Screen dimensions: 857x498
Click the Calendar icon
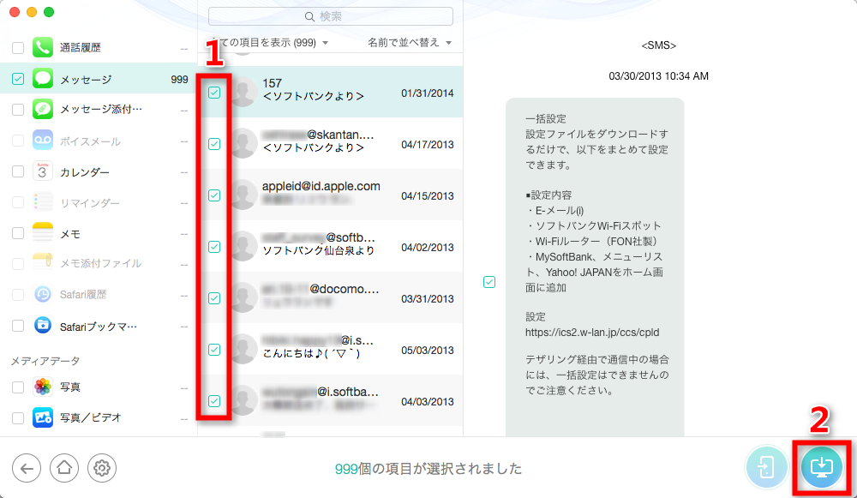click(x=43, y=171)
